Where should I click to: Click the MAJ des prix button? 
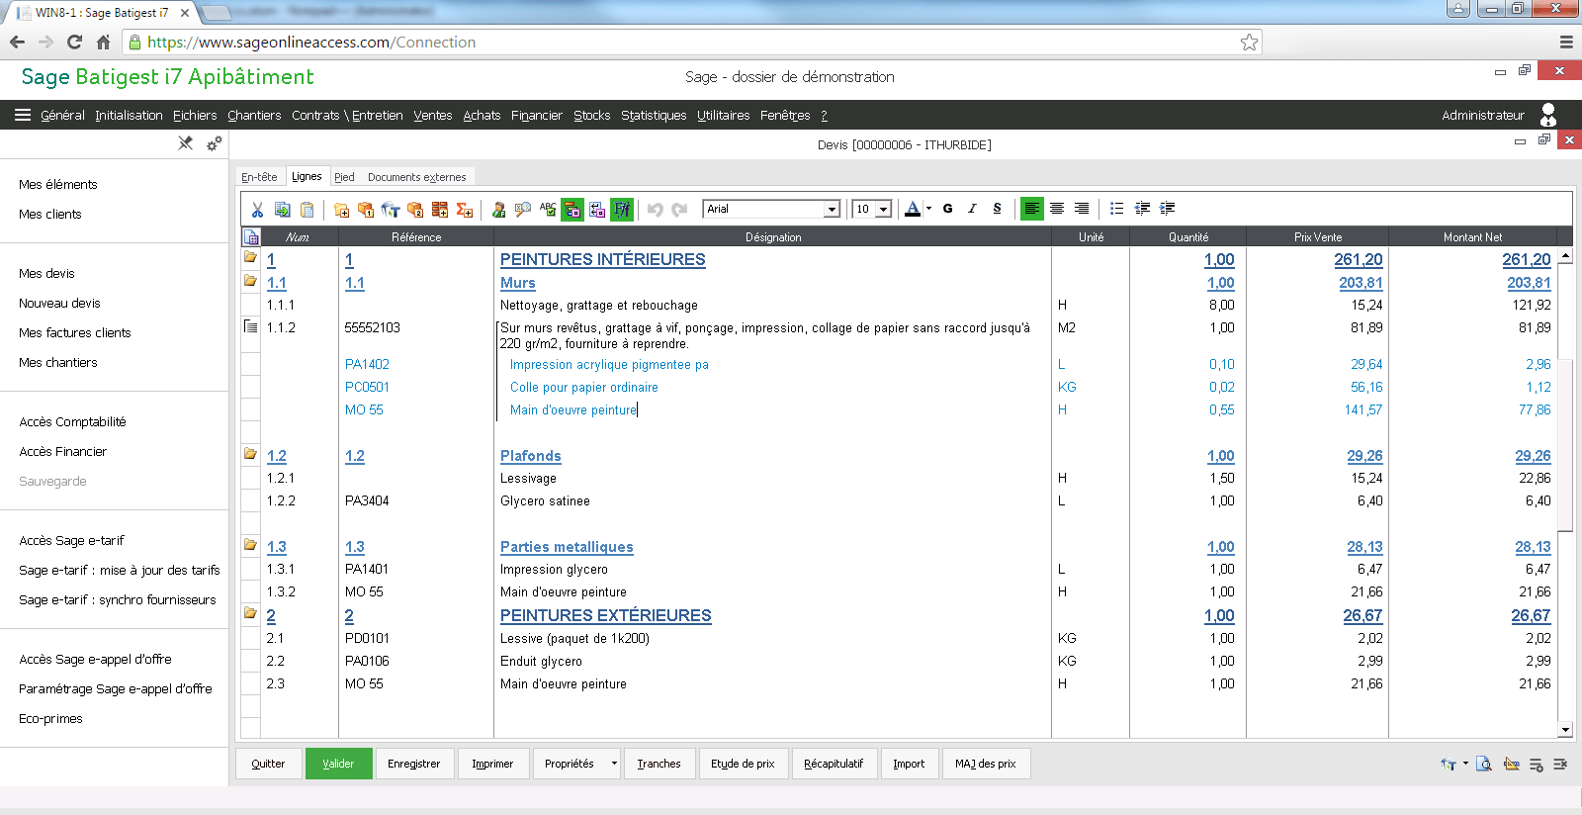[x=986, y=764]
